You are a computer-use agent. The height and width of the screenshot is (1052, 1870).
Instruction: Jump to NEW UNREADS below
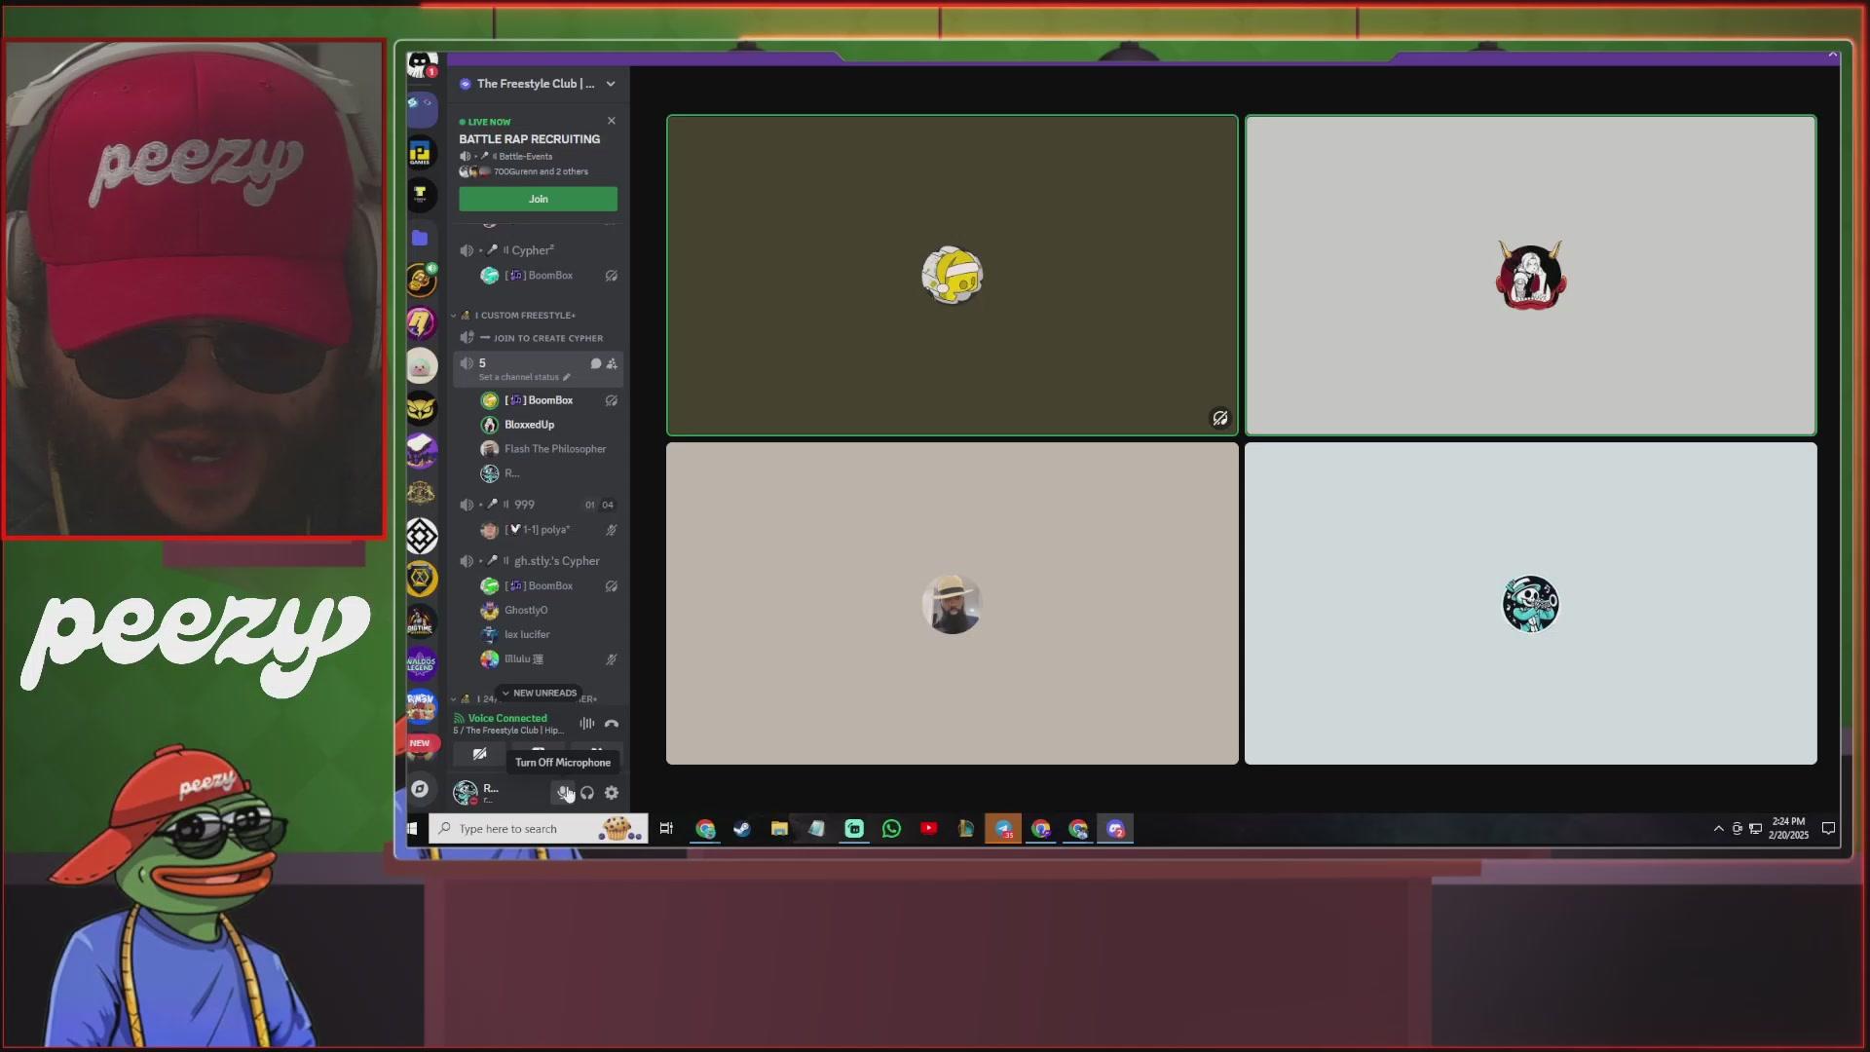click(x=539, y=694)
